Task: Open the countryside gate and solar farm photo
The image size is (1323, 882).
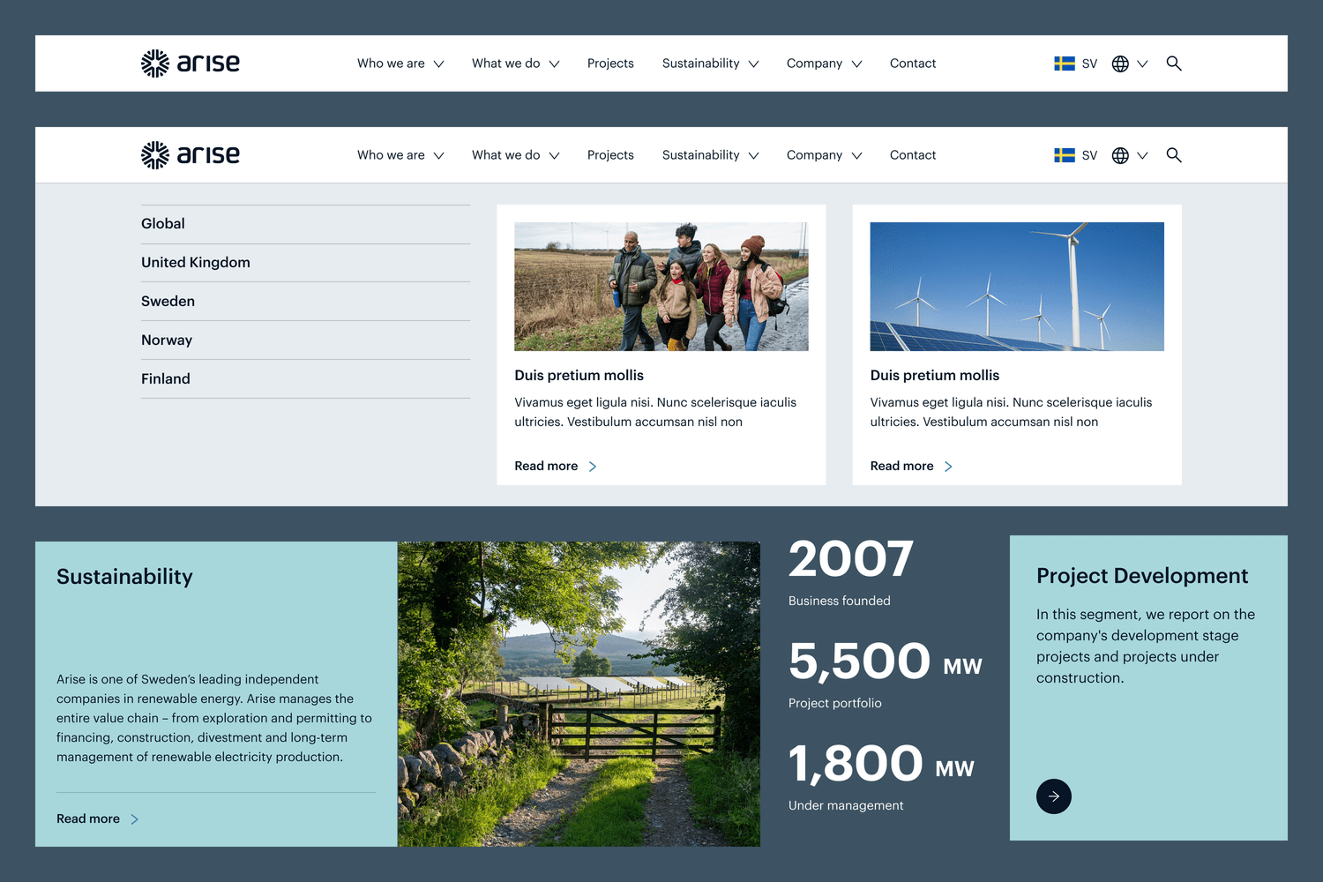Action: [579, 694]
